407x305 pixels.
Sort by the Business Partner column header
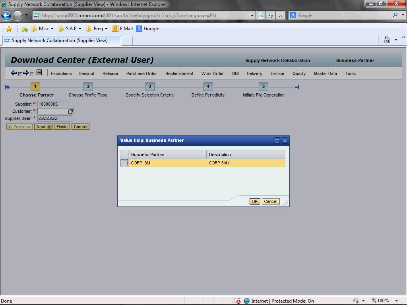[x=167, y=154]
